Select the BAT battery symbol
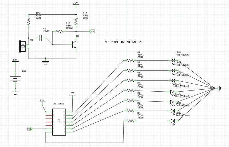The width and height of the screenshot is (229, 147). click(x=15, y=78)
